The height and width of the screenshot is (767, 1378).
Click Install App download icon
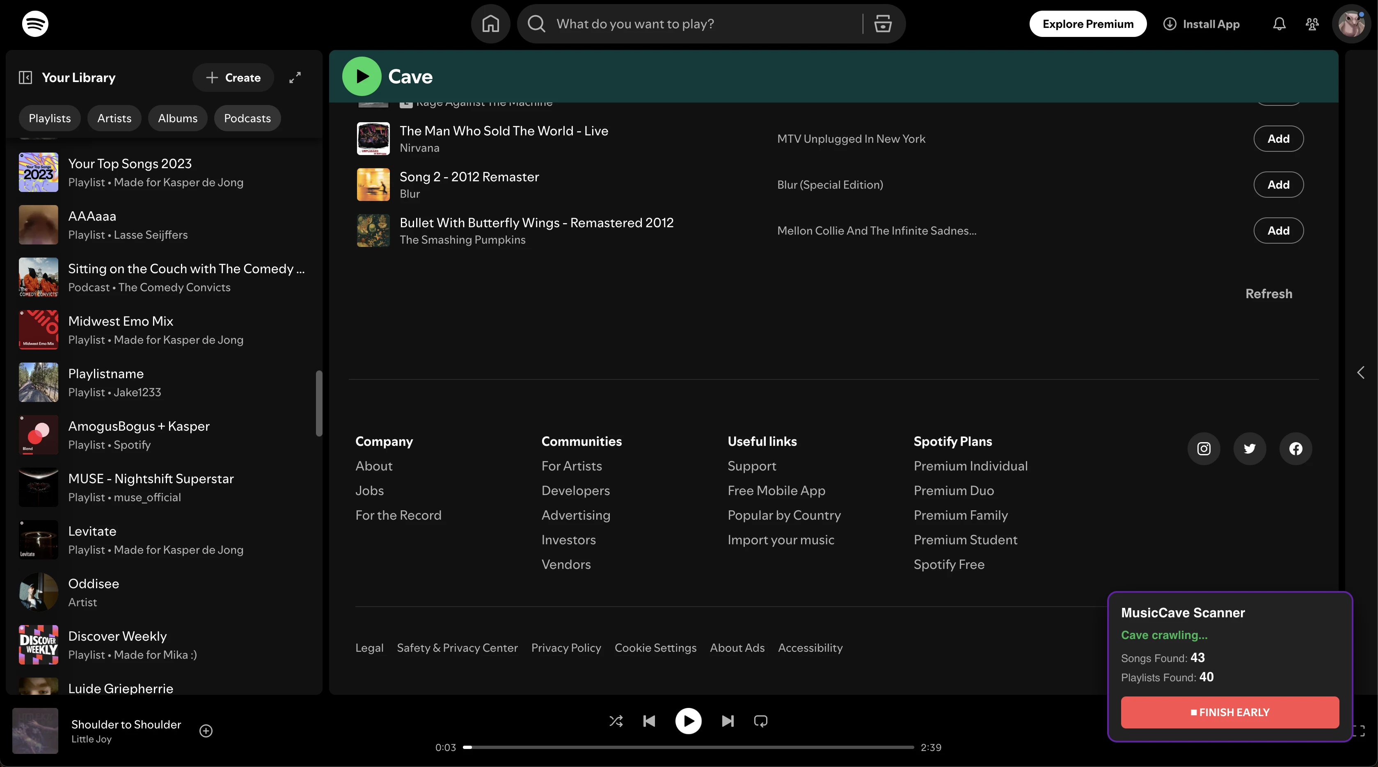[x=1170, y=24]
